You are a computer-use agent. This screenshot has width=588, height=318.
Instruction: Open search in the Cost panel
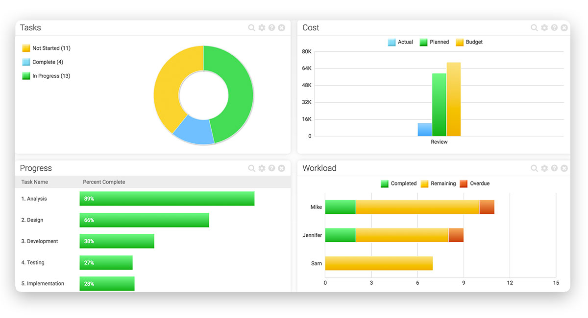[x=534, y=28]
